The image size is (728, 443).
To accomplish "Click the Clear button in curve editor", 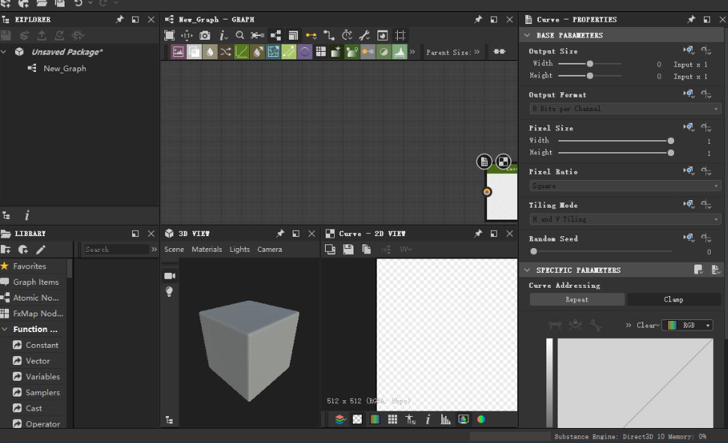I will click(647, 325).
